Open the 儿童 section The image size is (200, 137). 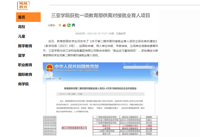[x=22, y=36]
